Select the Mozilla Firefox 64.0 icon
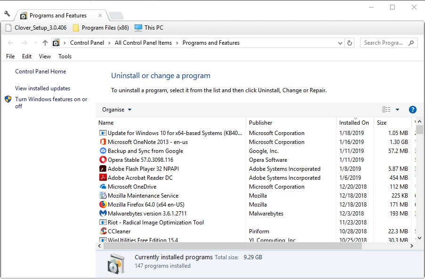 [x=103, y=205]
